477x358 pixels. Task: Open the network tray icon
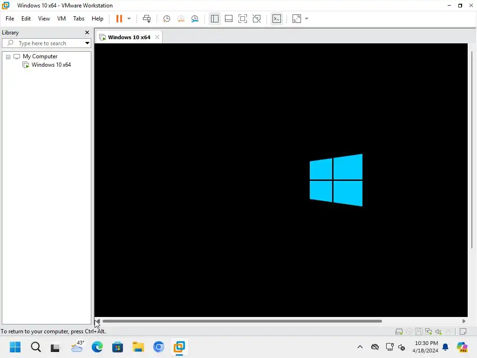(x=389, y=347)
